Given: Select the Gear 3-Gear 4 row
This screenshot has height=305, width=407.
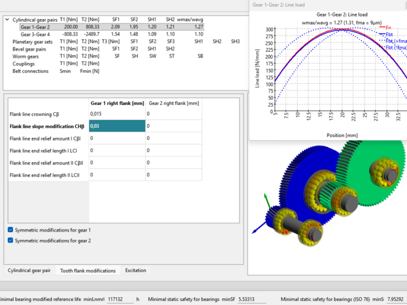Looking at the screenshot, I should [x=36, y=34].
